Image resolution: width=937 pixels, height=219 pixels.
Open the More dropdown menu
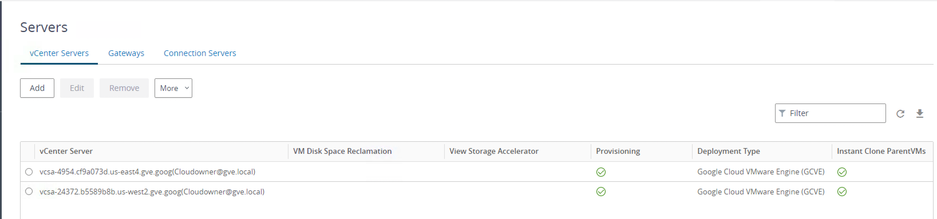pos(173,88)
